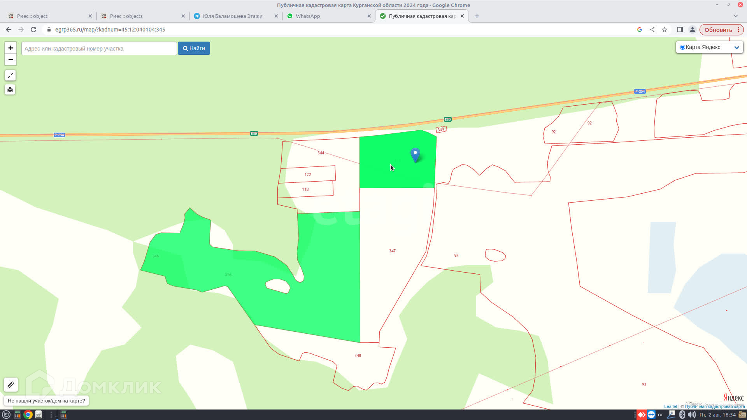The image size is (747, 420).
Task: Open the system volume icon in tray
Action: pos(691,415)
